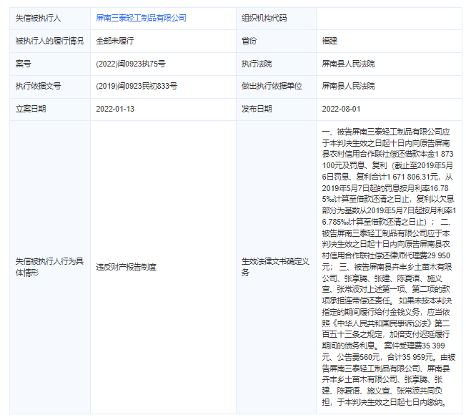Click the 组织机构代码 label cell

[x=264, y=18]
